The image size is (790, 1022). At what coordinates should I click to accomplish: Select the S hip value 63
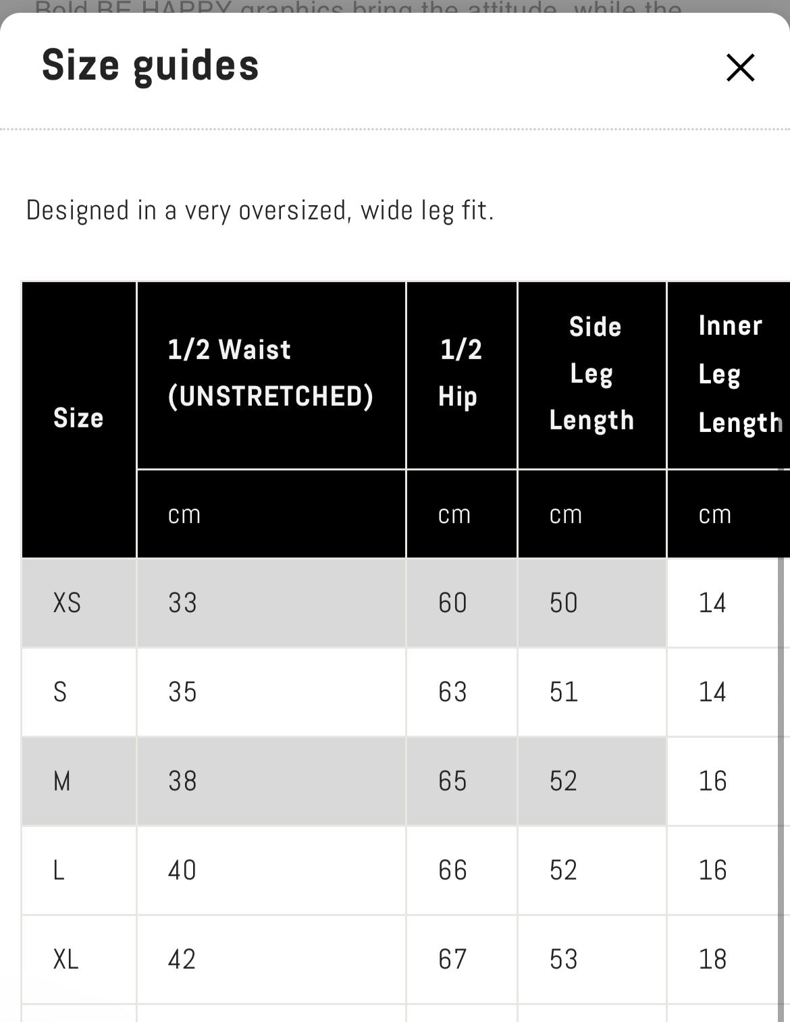[452, 691]
